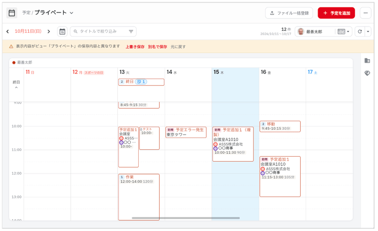Click the 13:00 time label

pos(16,197)
